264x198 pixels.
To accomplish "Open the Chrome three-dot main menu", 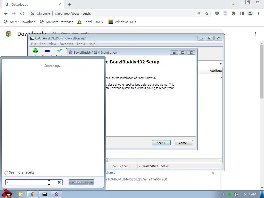I will (258, 13).
